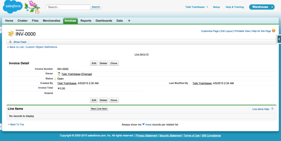The height and width of the screenshot is (141, 281).
Task: Click the bottom Clone button below OrderId
Action: coord(113,100)
